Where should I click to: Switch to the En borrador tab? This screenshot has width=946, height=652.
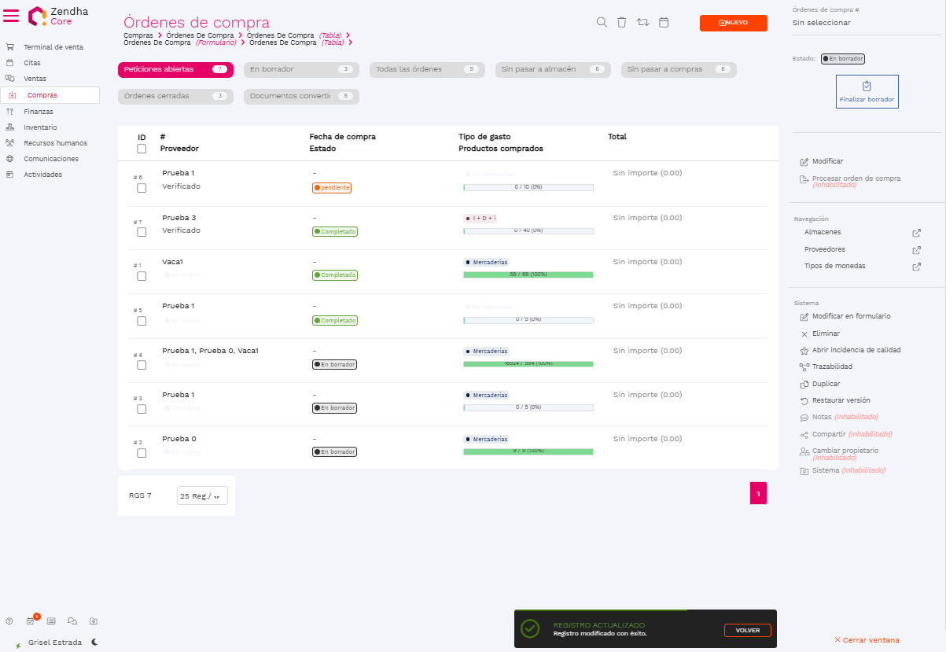click(301, 69)
